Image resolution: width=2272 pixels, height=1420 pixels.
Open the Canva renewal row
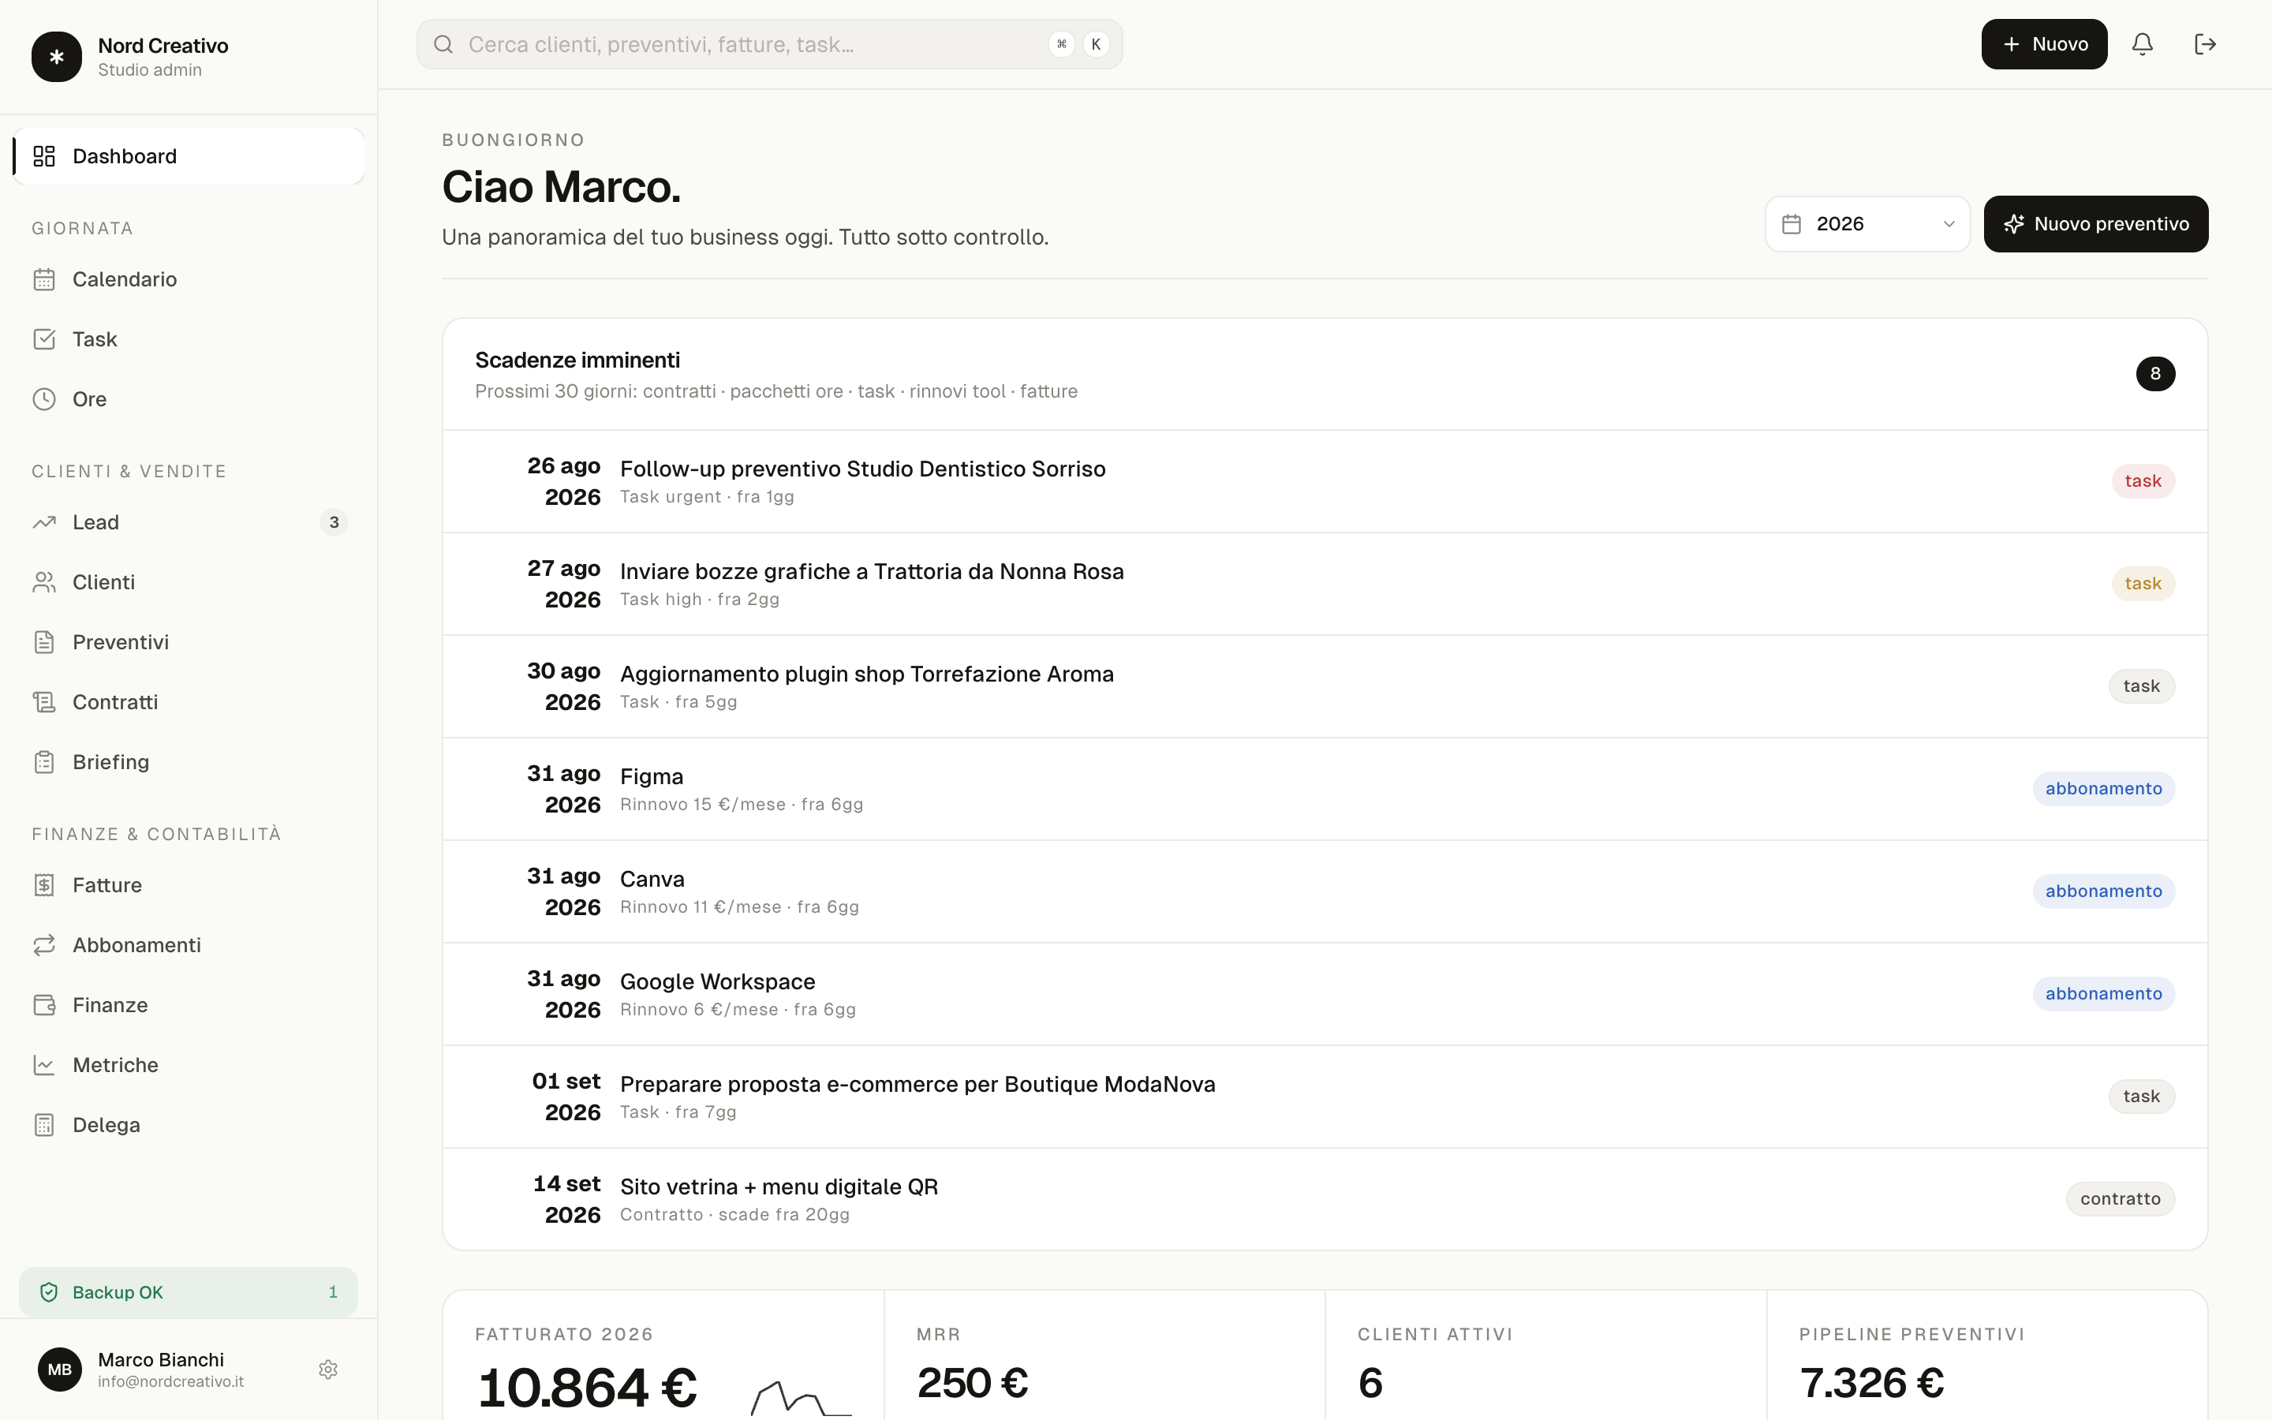click(1325, 891)
